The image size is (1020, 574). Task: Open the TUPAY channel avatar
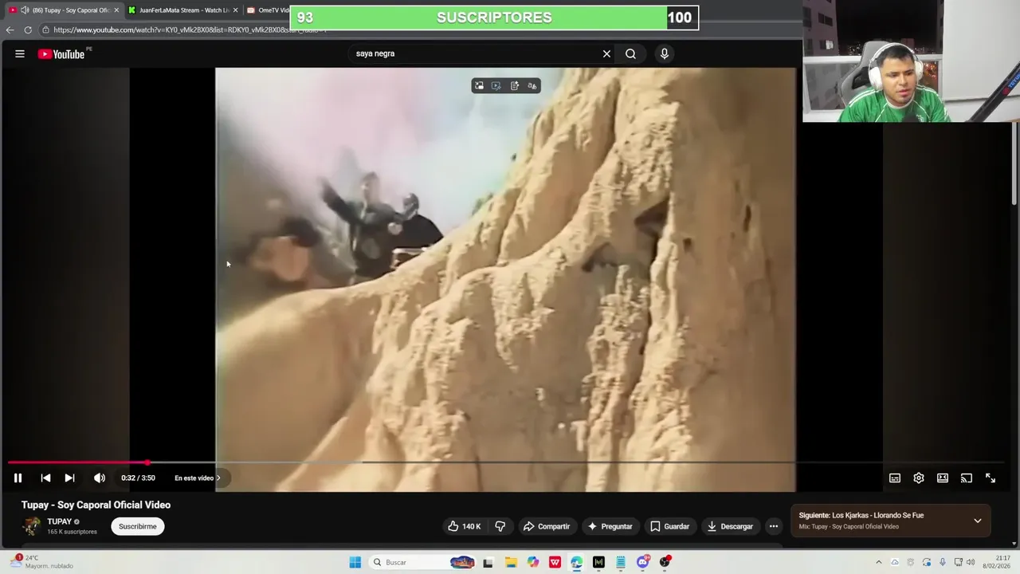(x=32, y=526)
